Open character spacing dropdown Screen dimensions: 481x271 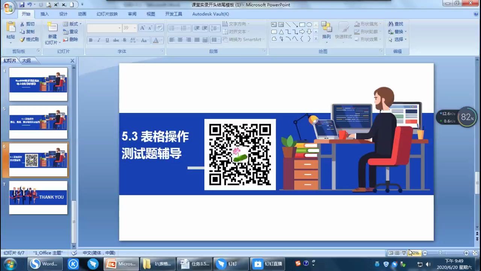(x=134, y=40)
